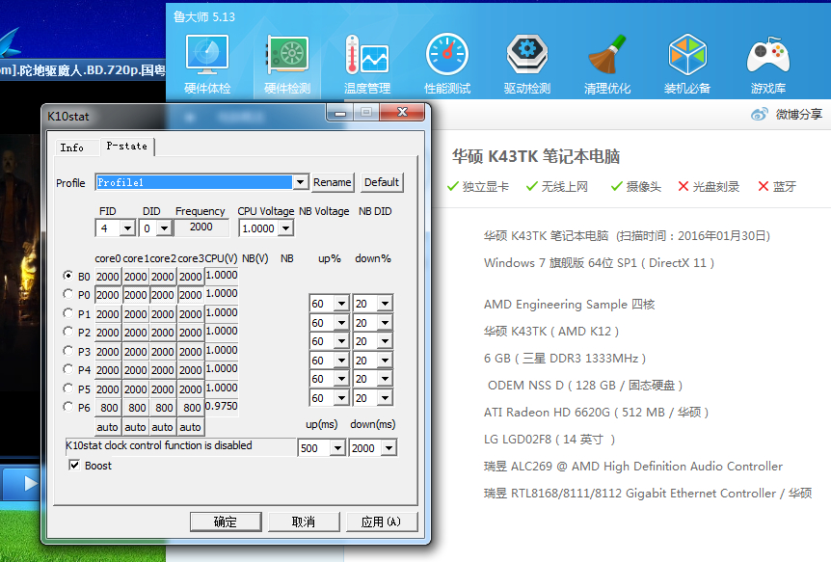The image size is (831, 562).
Task: Select the P3 P-state radio button
Action: click(67, 351)
